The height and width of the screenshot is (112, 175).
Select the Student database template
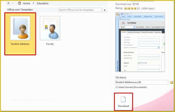pyautogui.click(x=20, y=34)
